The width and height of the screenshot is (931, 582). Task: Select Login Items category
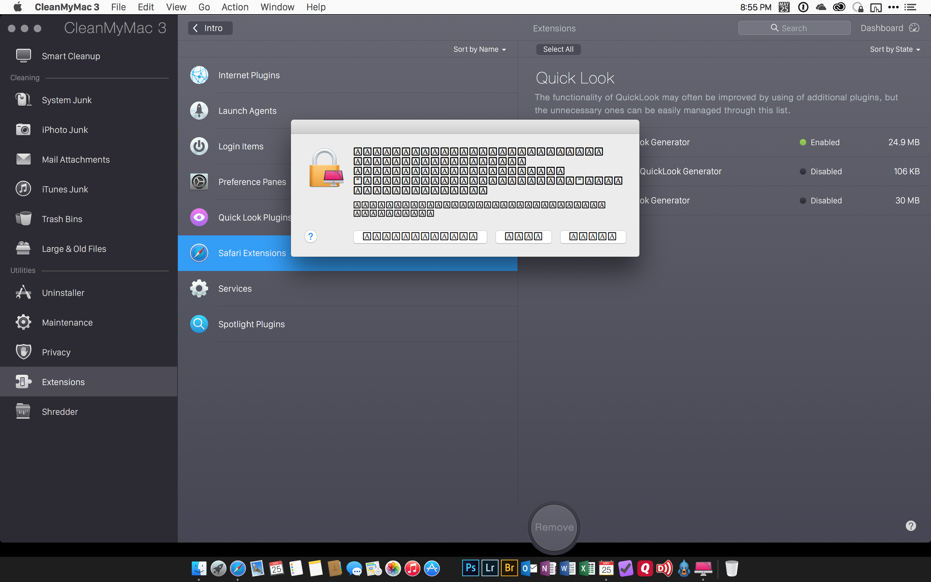point(235,146)
